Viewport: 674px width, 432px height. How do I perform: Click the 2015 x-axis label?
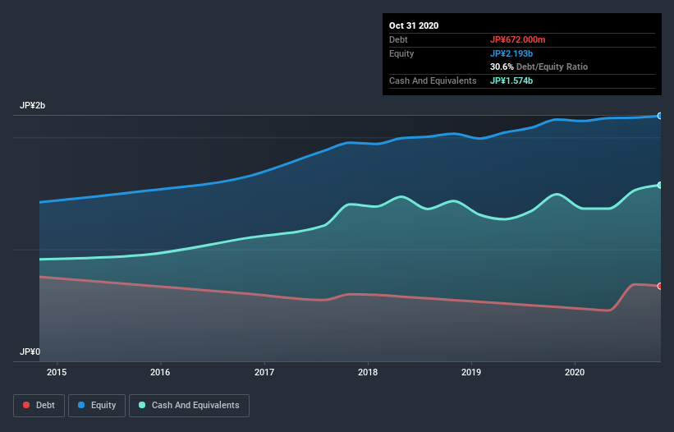(x=57, y=372)
